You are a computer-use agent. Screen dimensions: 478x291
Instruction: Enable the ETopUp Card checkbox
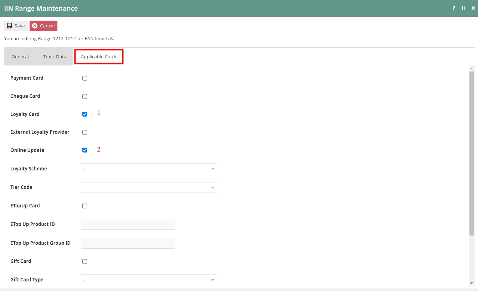[x=84, y=206]
